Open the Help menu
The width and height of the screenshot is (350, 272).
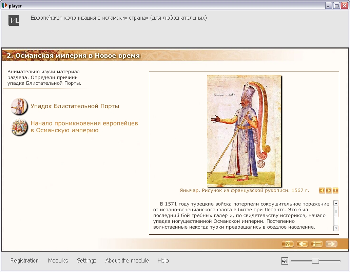(x=163, y=260)
